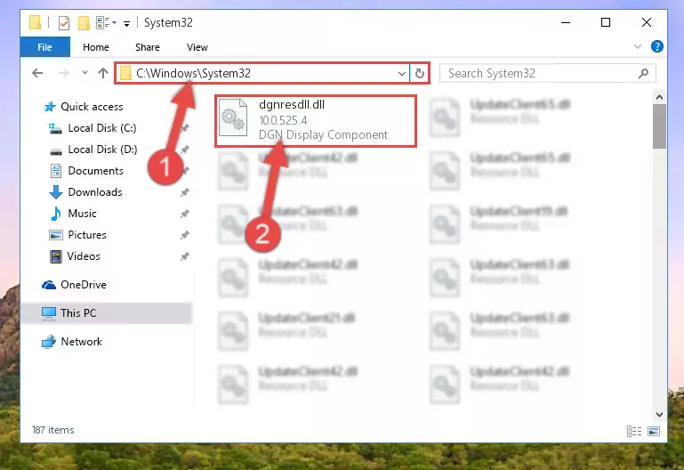Screen dimensions: 684x470
Task: Click the scroll down arrow of file list
Action: click(x=659, y=414)
